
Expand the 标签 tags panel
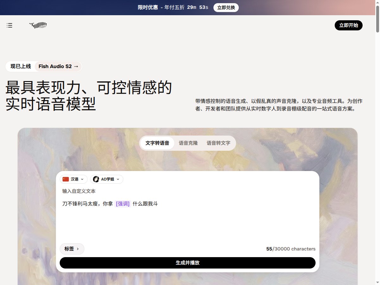point(72,249)
